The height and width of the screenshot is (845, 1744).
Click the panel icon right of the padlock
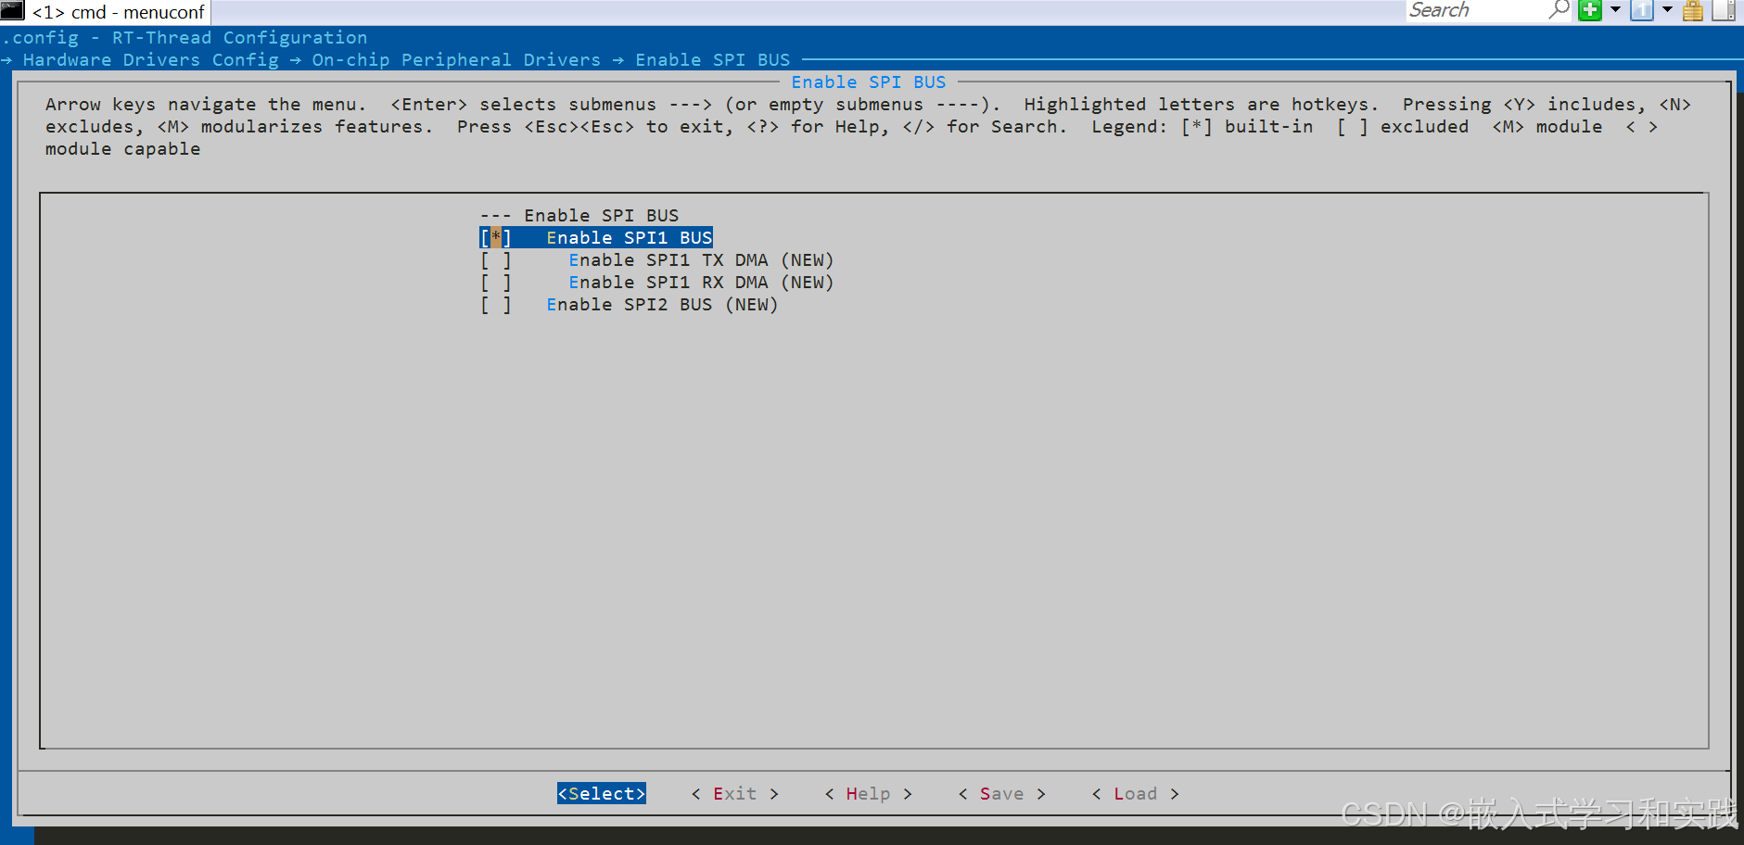coord(1724,10)
